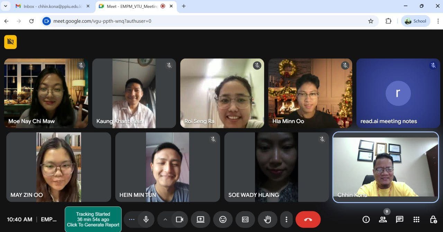Select Chhin Kona's video tile
The width and height of the screenshot is (443, 232).
point(386,167)
